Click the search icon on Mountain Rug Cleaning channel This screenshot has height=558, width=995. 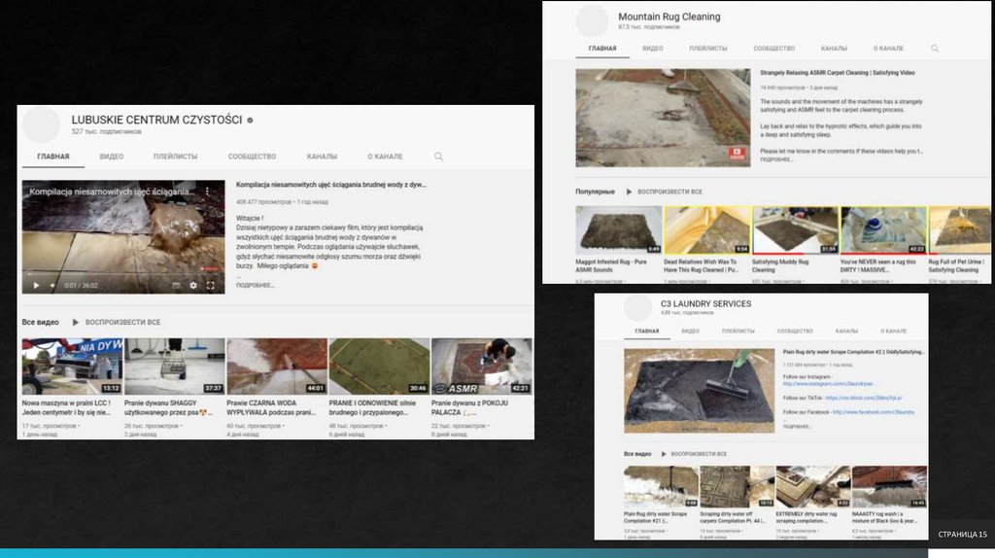(935, 48)
